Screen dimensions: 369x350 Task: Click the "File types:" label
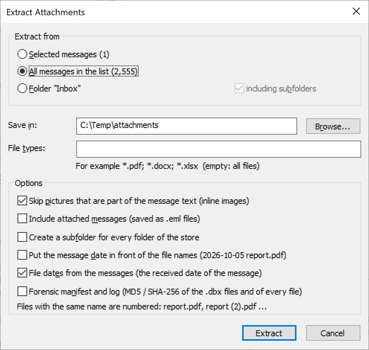coord(26,148)
